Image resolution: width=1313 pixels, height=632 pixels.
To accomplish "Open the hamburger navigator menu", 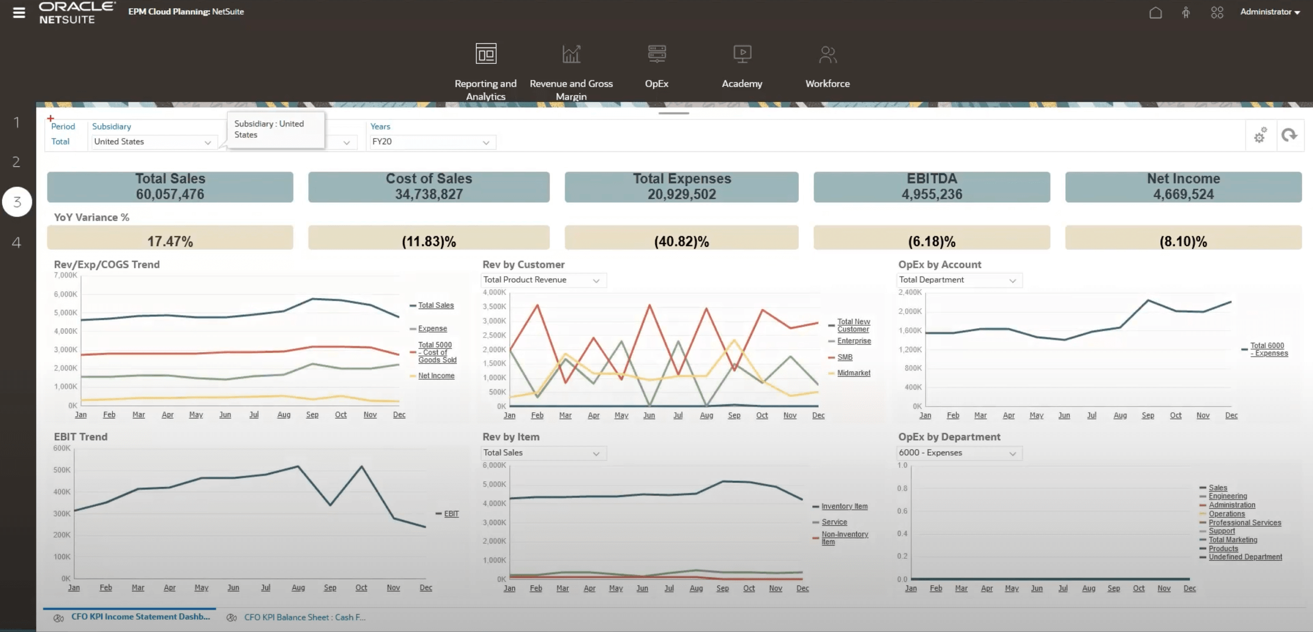I will [x=19, y=12].
